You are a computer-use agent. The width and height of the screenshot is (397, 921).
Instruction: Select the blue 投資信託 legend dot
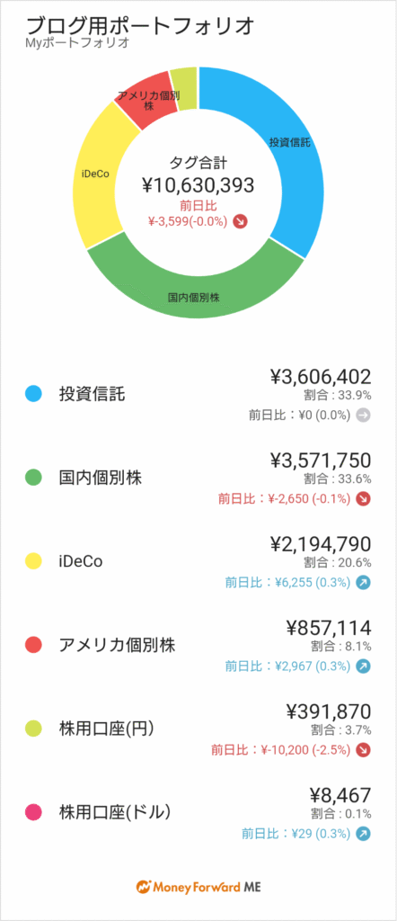coord(33,394)
